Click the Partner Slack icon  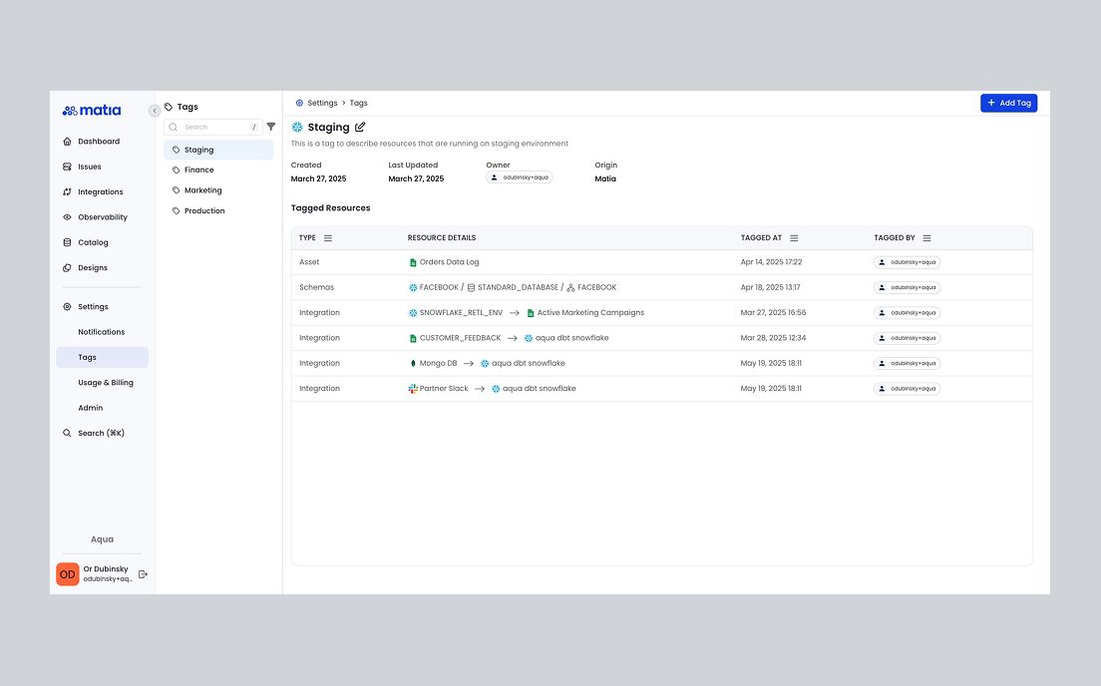click(x=413, y=389)
